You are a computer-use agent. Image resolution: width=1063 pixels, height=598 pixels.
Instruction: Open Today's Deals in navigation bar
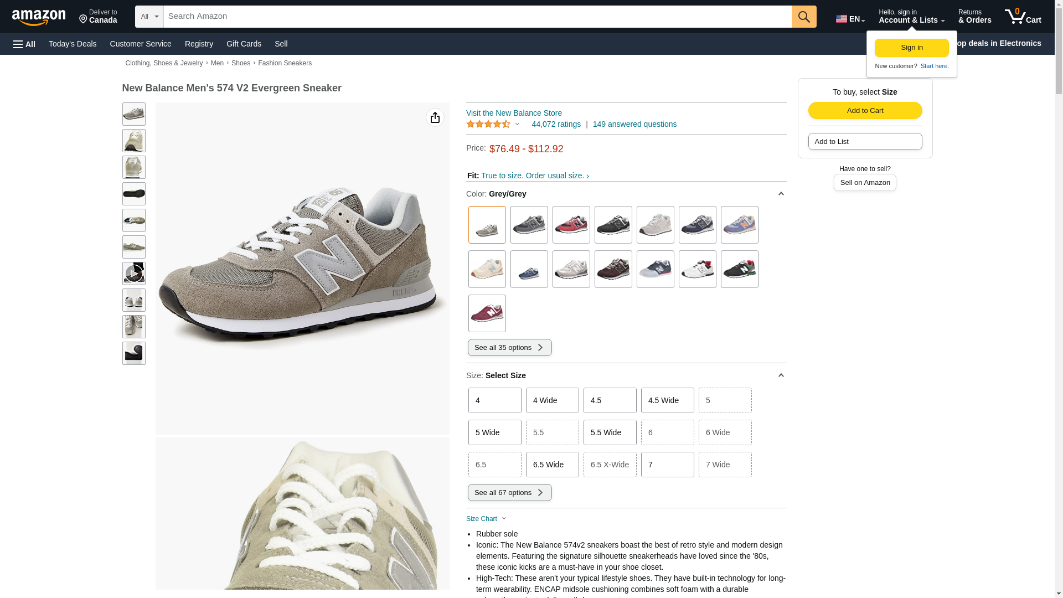coord(73,44)
